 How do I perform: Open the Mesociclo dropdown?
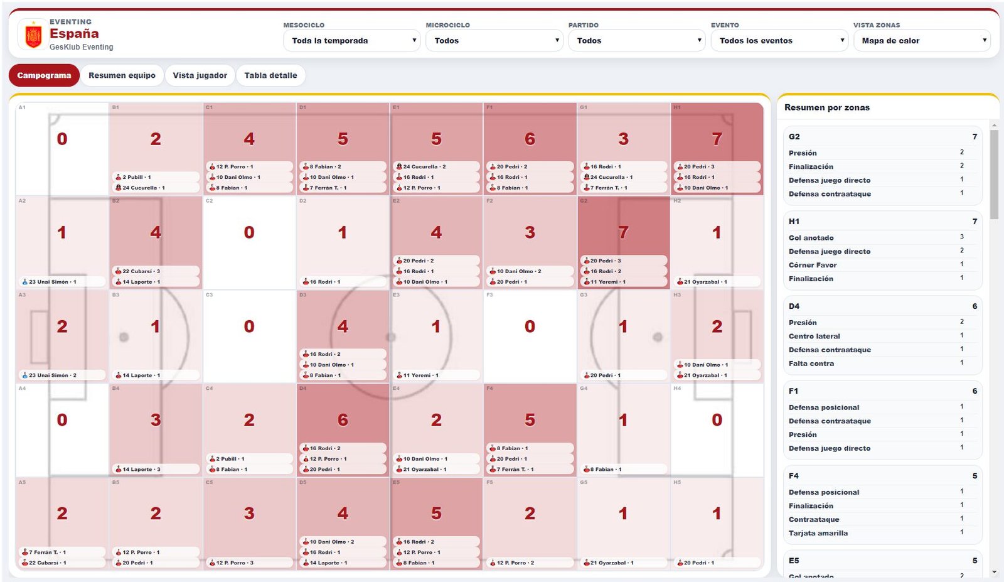pyautogui.click(x=352, y=40)
